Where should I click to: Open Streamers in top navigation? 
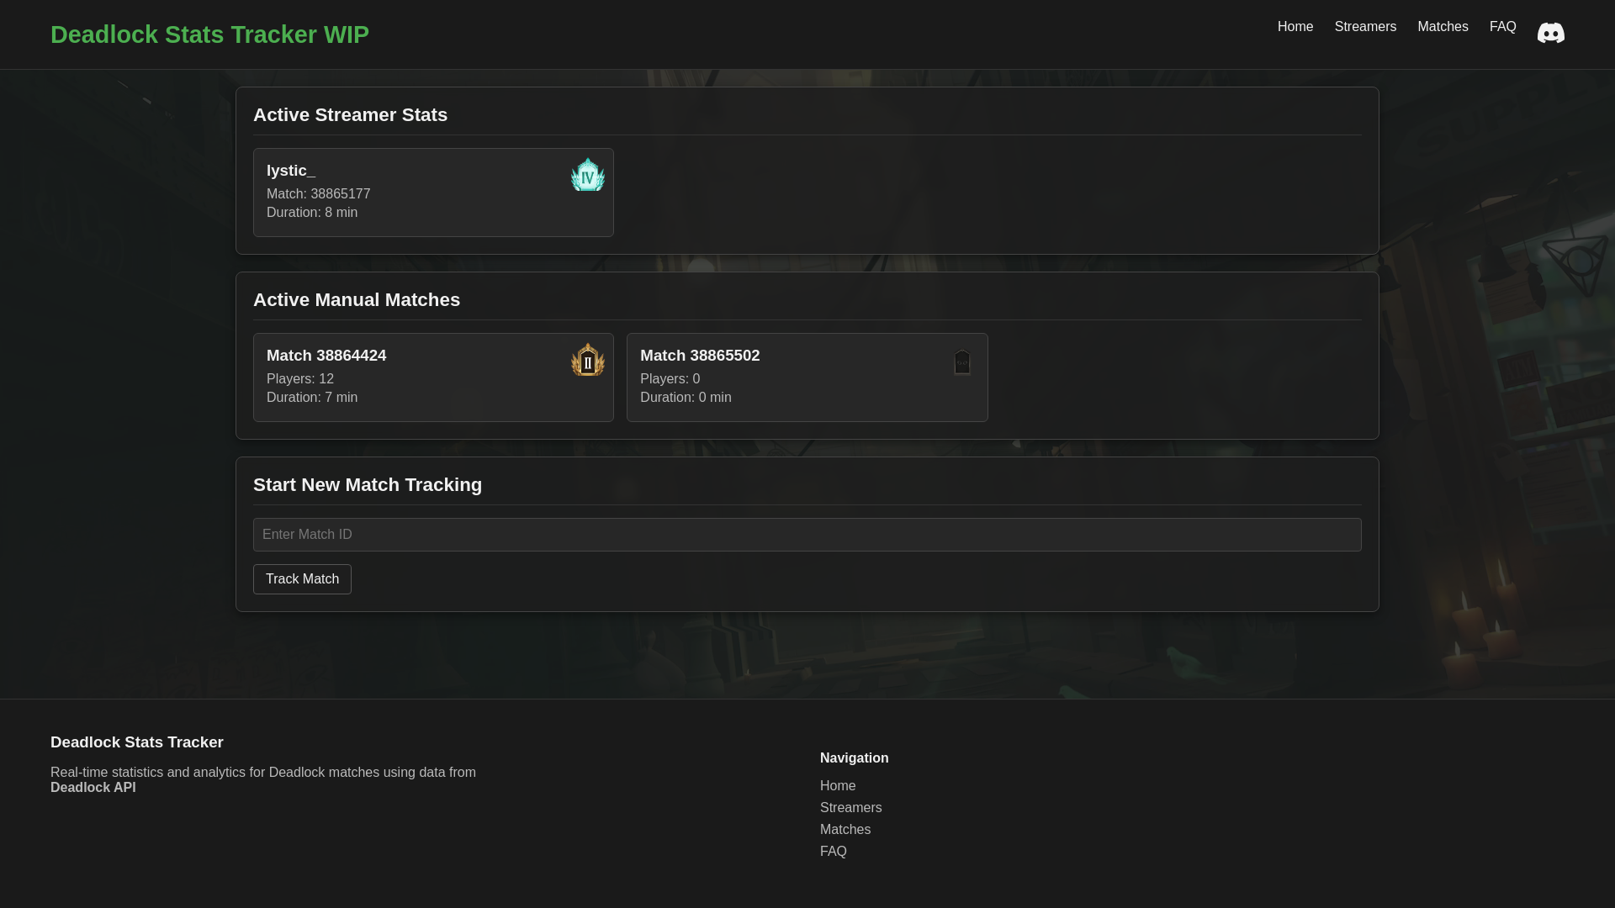point(1365,27)
